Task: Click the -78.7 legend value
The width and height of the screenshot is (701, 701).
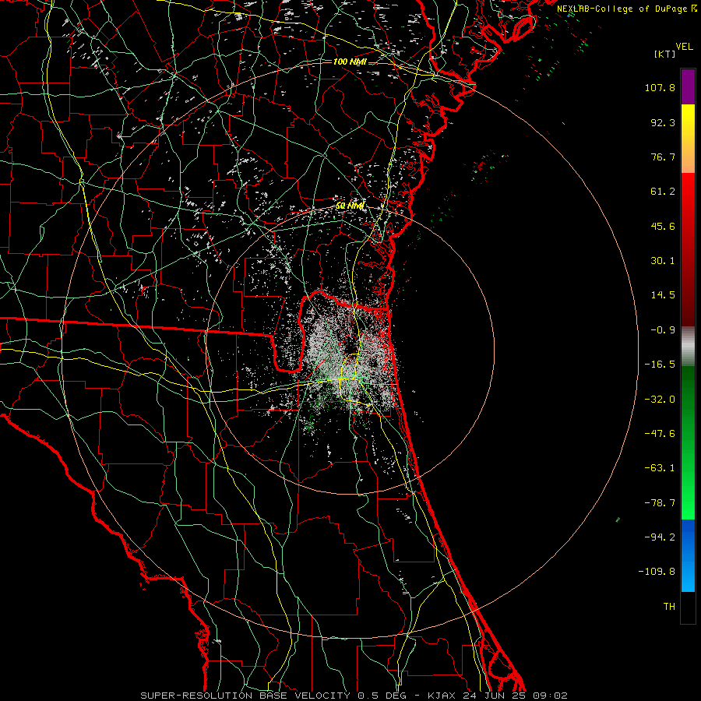Action: [x=660, y=503]
